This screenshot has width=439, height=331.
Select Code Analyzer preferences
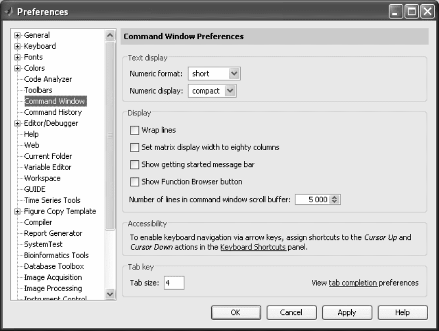pos(48,79)
